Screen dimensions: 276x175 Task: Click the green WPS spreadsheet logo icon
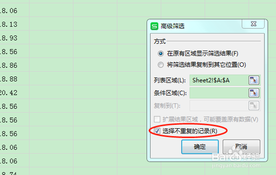[x=154, y=26]
